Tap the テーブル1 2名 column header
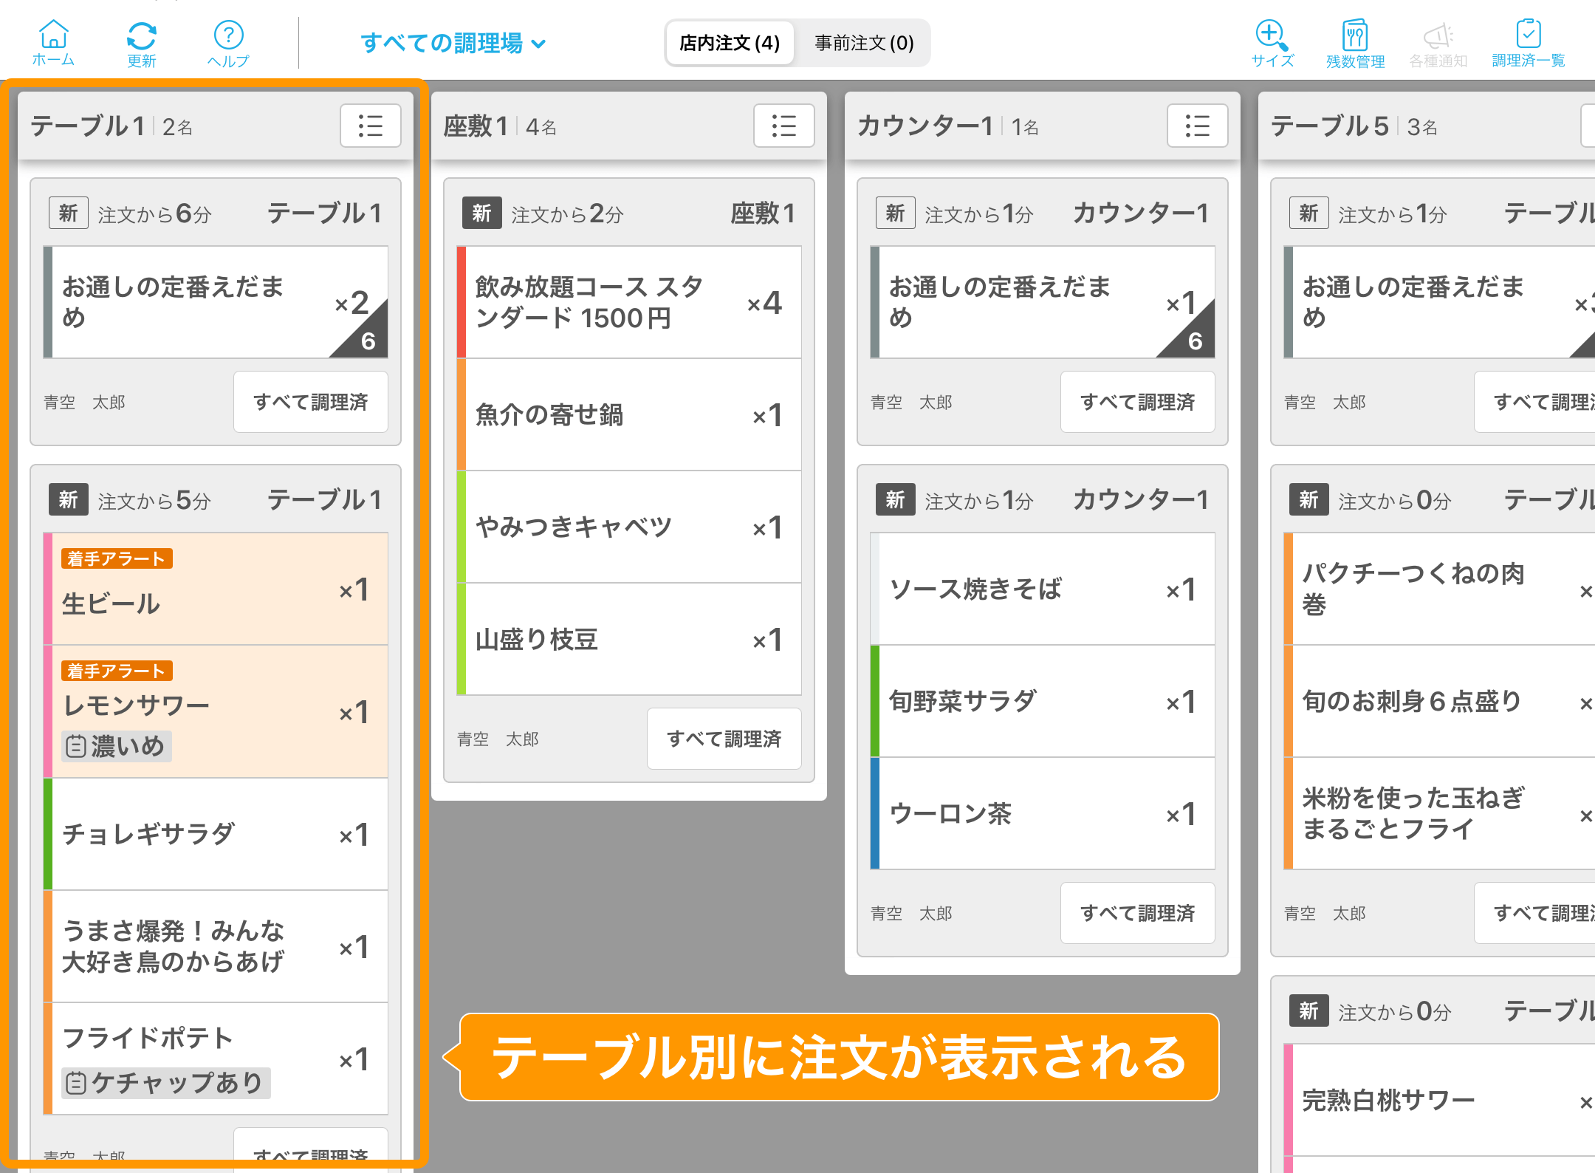Viewport: 1595px width, 1173px height. [216, 126]
